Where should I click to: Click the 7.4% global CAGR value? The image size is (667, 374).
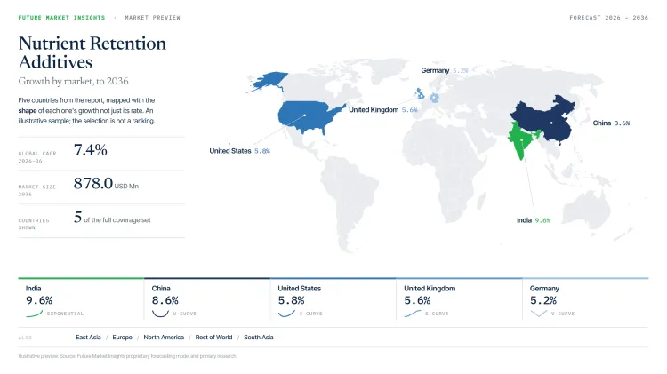click(x=90, y=149)
